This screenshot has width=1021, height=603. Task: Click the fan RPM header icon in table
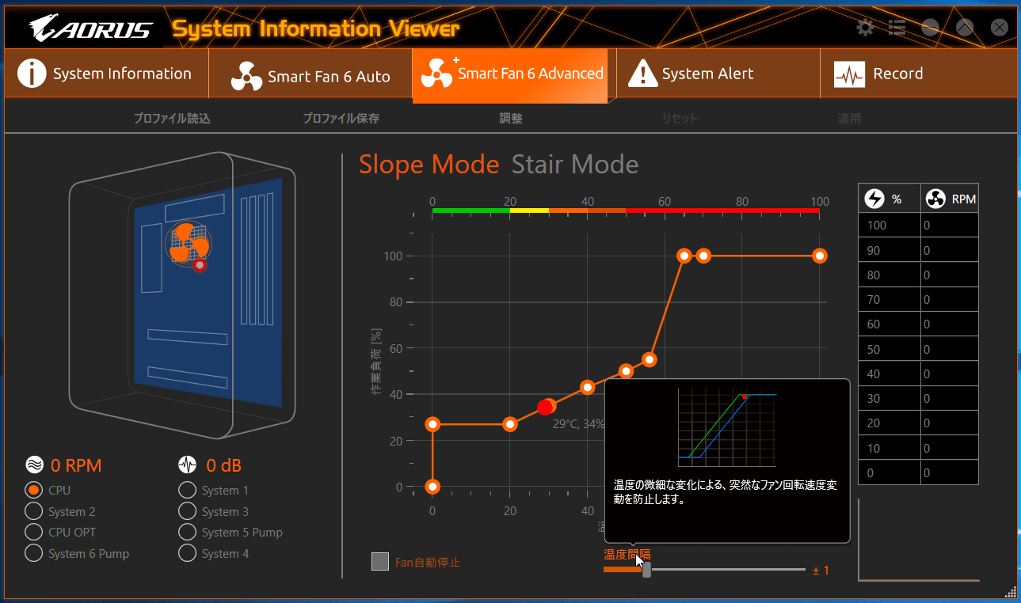click(x=935, y=199)
